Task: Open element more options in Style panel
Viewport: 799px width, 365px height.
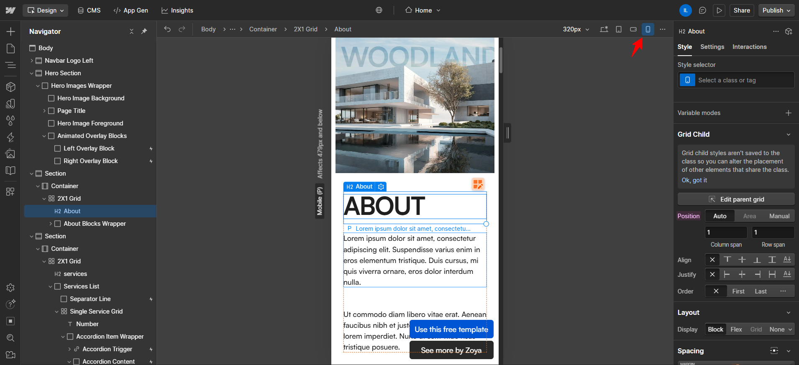Action: point(776,31)
